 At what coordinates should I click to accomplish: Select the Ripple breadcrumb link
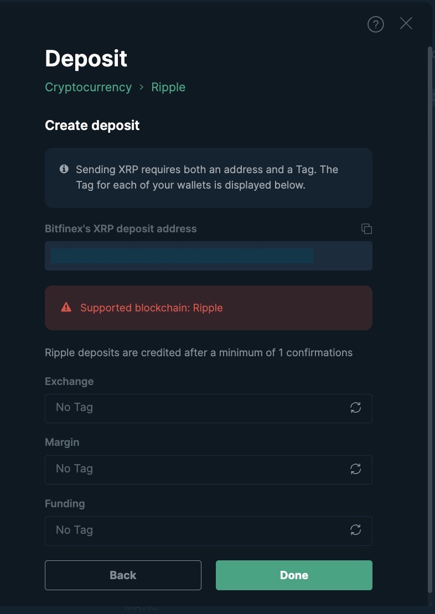point(168,87)
